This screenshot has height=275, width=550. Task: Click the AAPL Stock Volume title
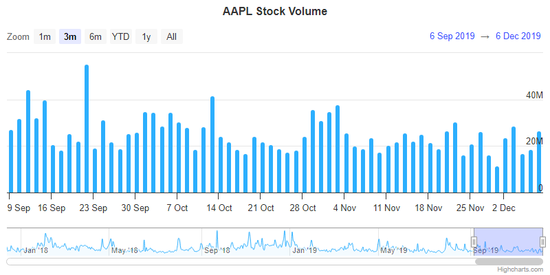(x=274, y=11)
